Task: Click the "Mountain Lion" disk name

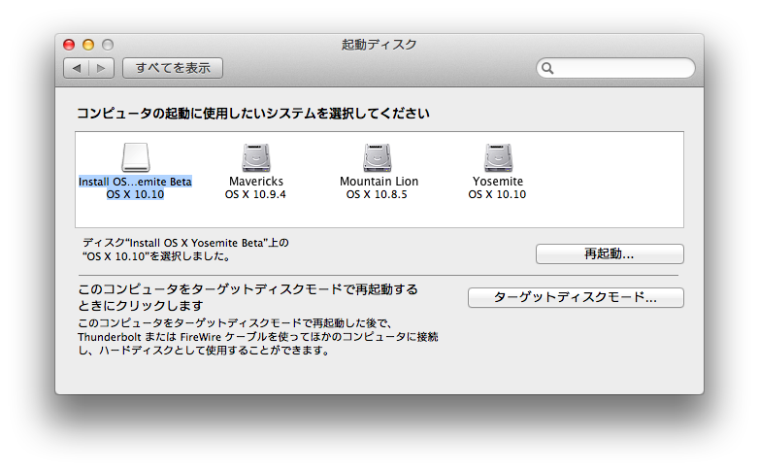Action: tap(379, 182)
